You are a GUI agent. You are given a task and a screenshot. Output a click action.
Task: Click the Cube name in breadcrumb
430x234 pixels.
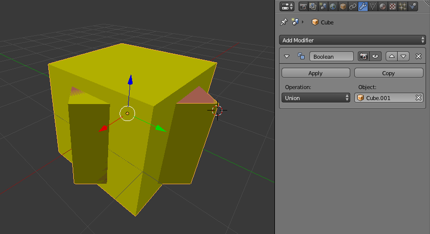click(327, 22)
